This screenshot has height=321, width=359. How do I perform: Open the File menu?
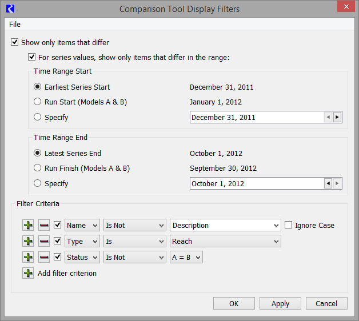pyautogui.click(x=15, y=25)
